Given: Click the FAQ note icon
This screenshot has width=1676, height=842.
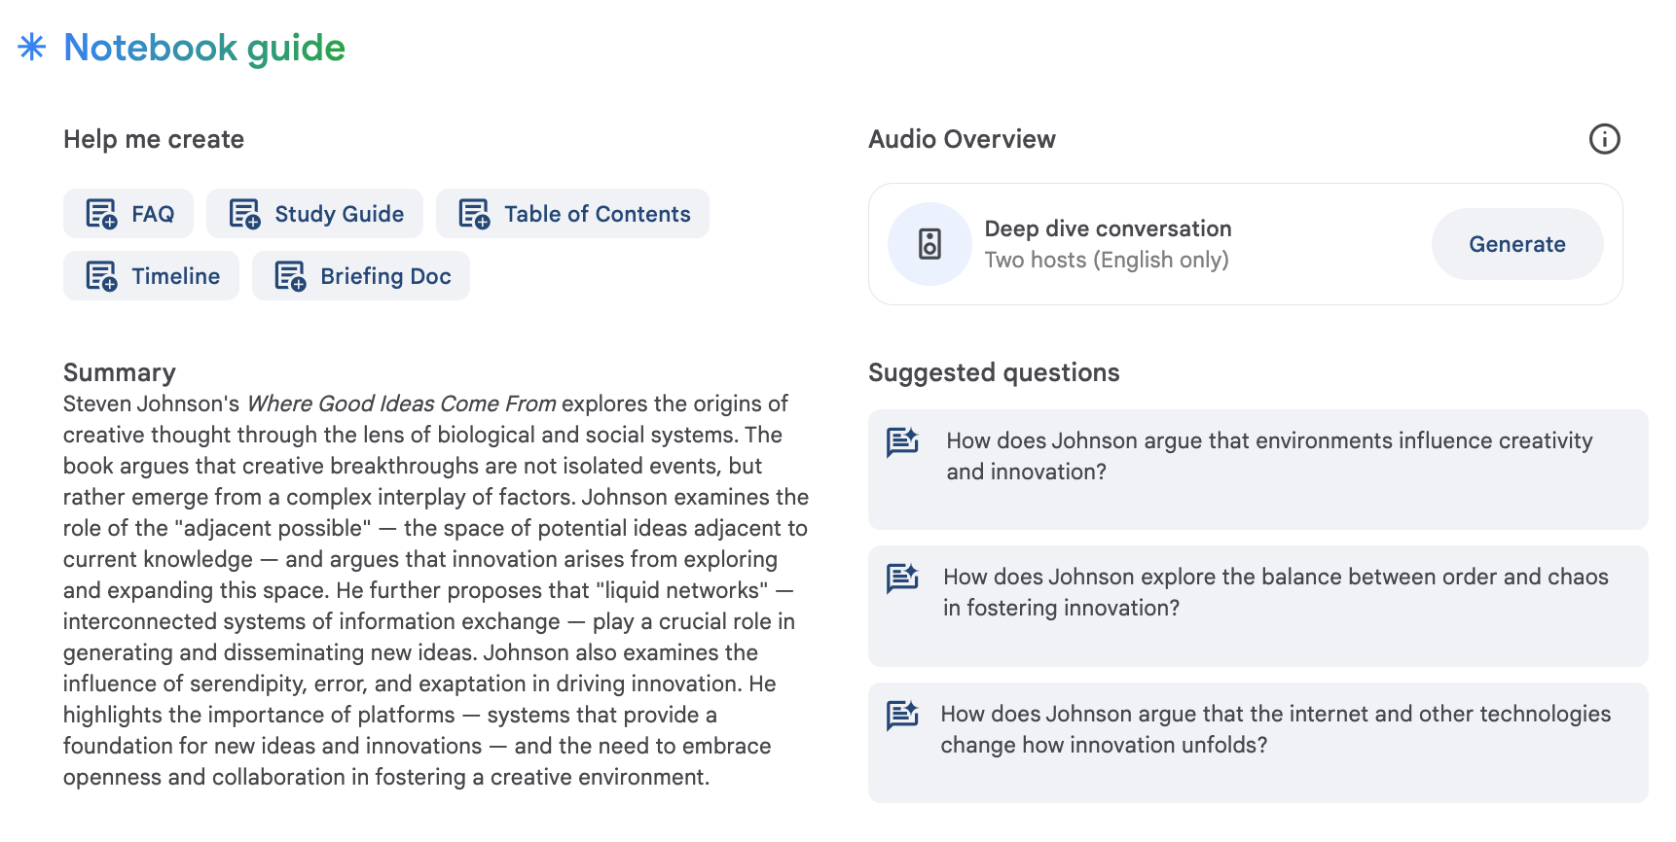Looking at the screenshot, I should [101, 214].
